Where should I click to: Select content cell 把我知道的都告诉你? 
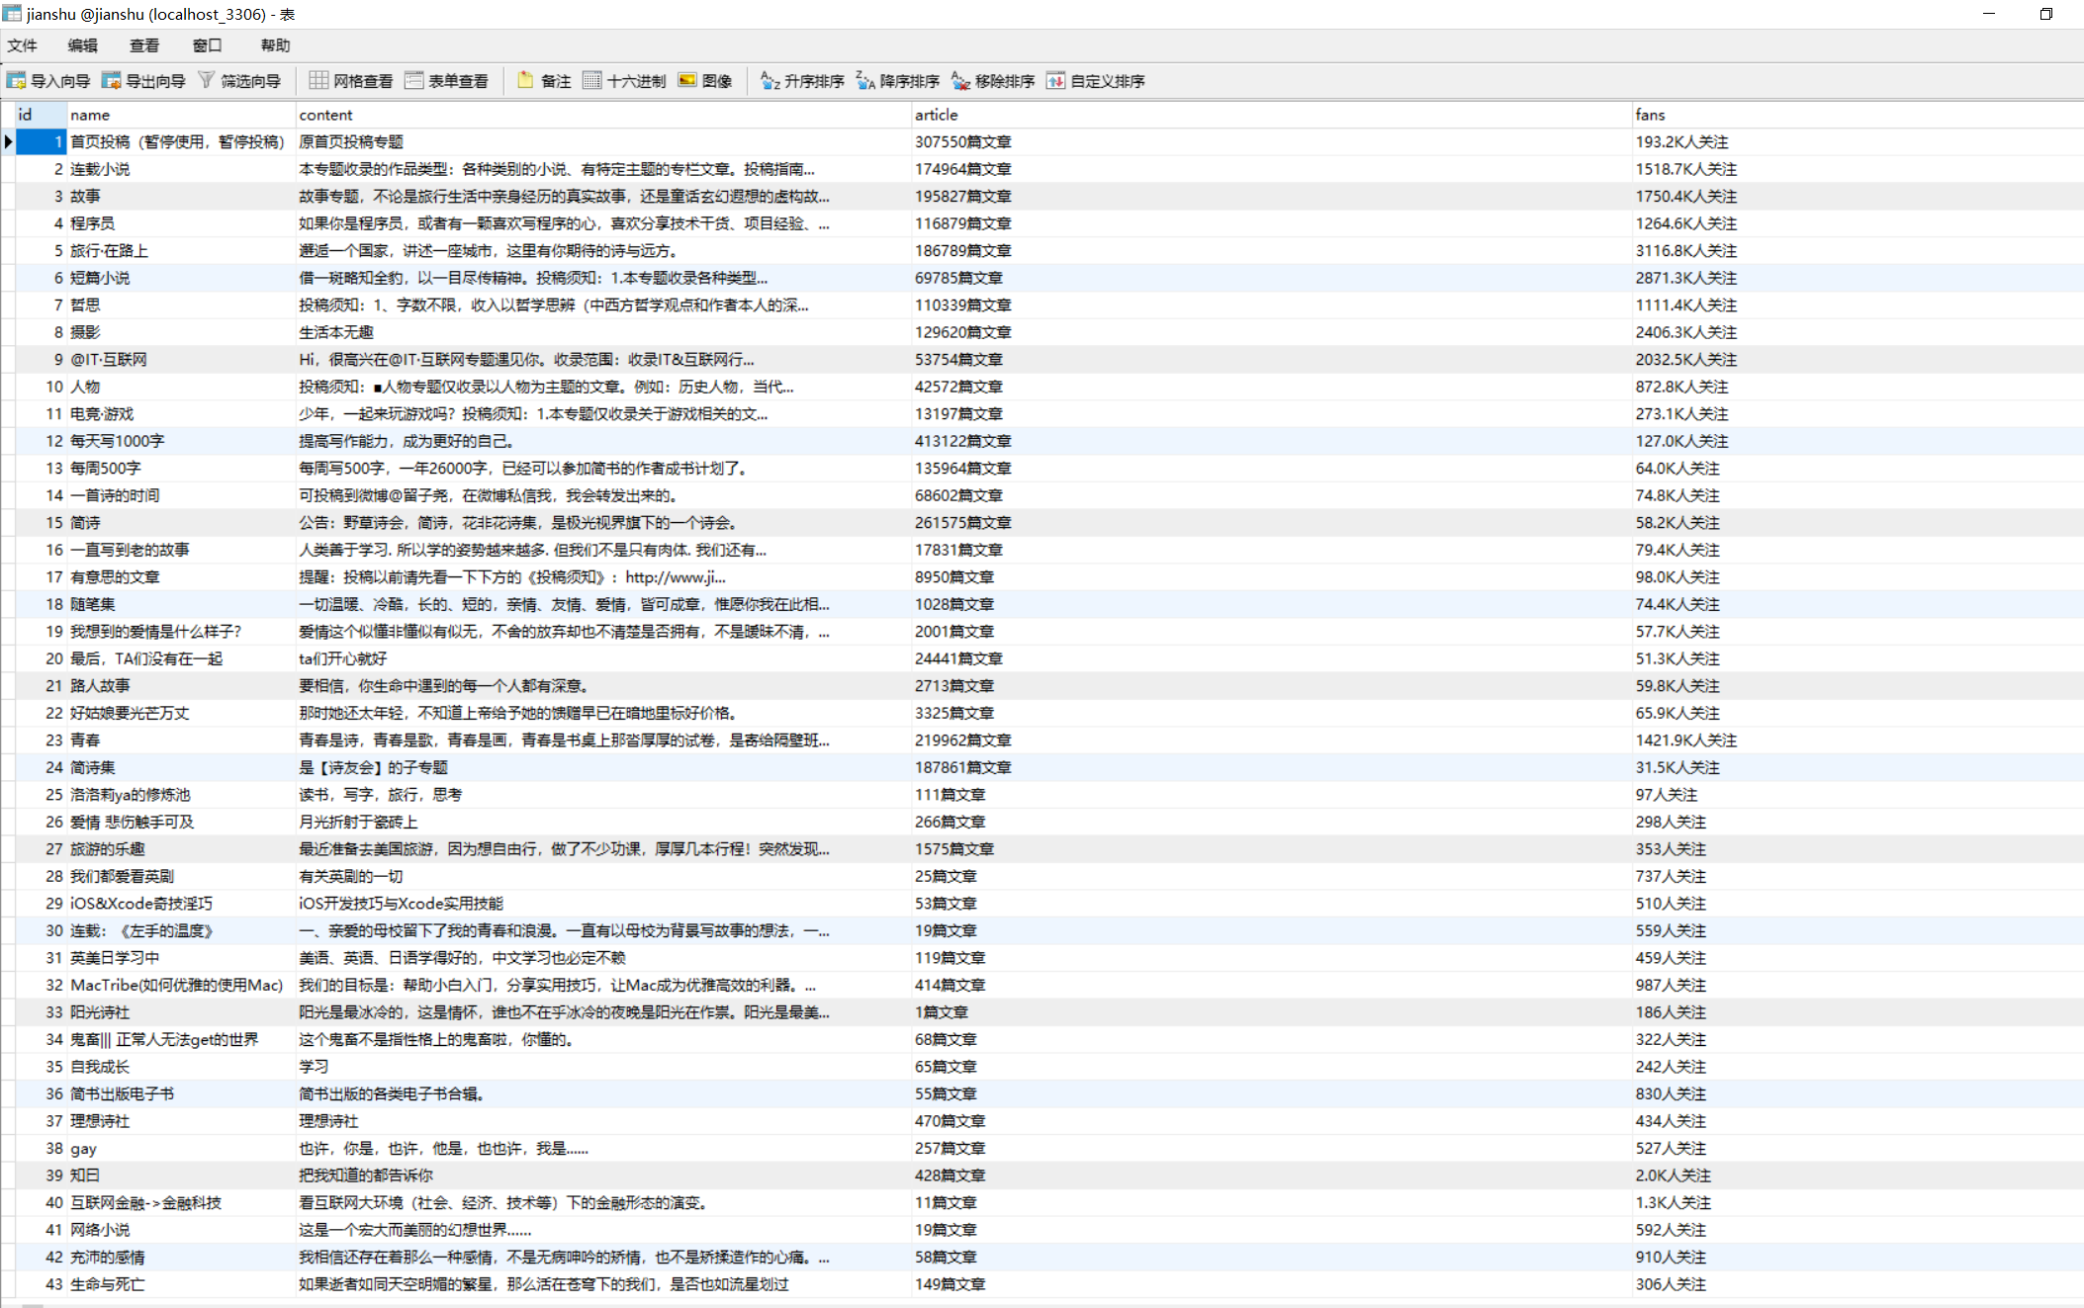[603, 1176]
